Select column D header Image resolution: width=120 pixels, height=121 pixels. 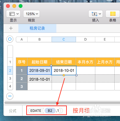pyautogui.click(x=85, y=39)
